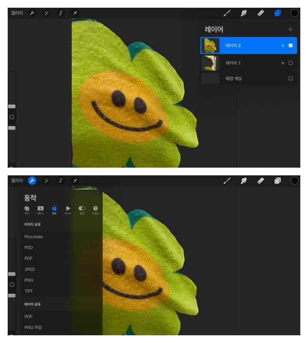
Task: Select the Smudge tool in Layers-panel screenshot
Action: 244,13
